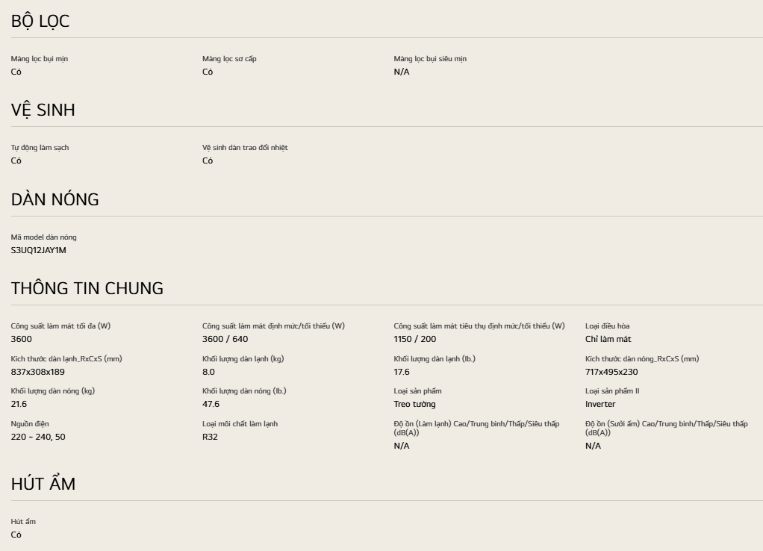Click the R32 refrigerant type value
Viewport: 763px width, 551px height.
click(x=210, y=437)
